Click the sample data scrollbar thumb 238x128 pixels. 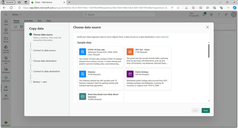[209, 51]
